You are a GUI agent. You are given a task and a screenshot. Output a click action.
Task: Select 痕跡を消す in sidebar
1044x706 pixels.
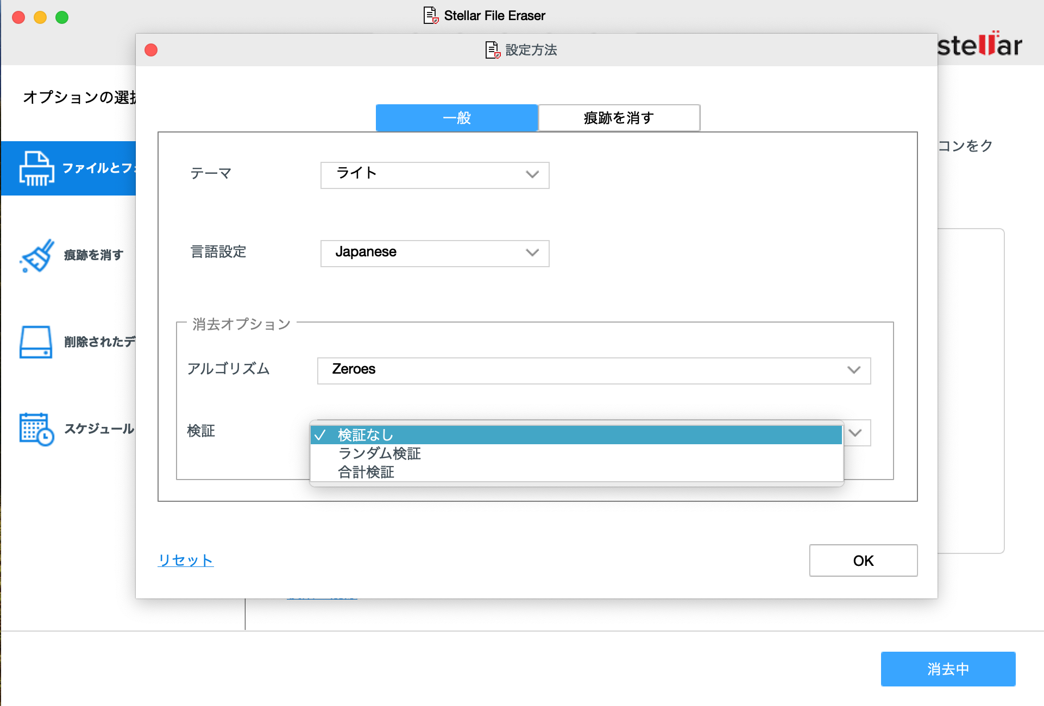(x=68, y=255)
